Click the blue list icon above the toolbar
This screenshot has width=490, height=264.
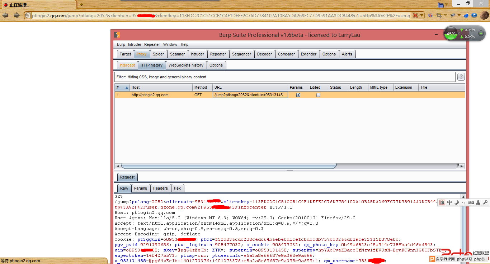pos(441,5)
